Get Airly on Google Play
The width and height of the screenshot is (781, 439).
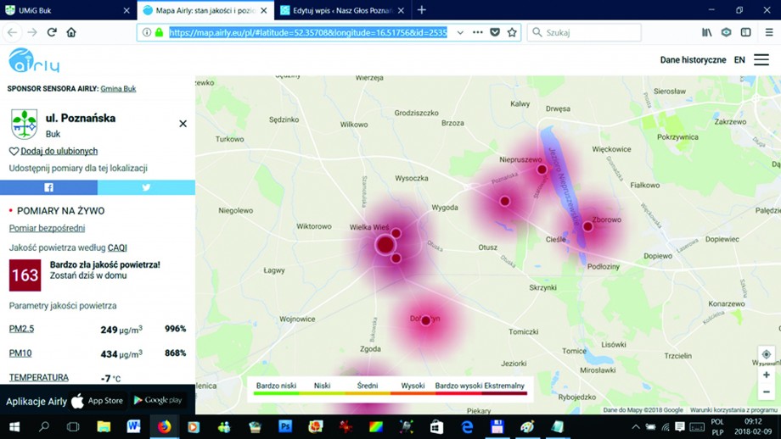tap(158, 400)
